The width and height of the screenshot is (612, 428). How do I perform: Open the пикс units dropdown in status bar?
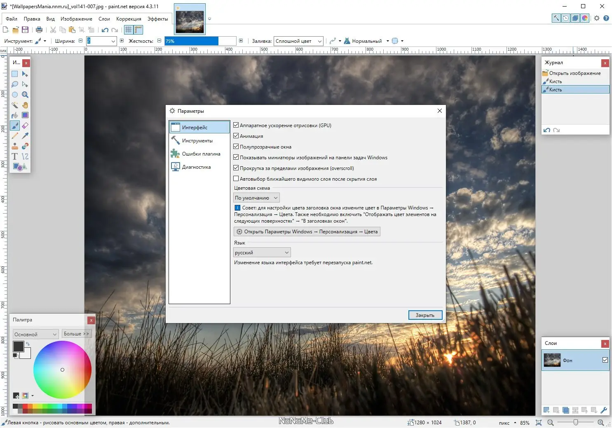click(507, 423)
